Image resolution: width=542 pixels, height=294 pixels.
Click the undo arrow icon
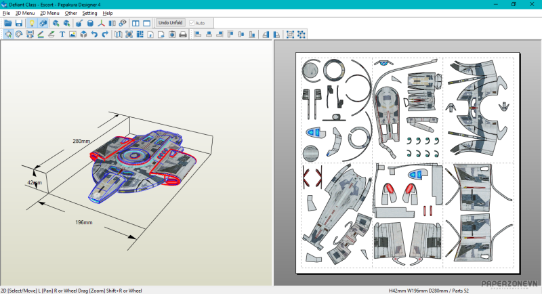(x=94, y=34)
